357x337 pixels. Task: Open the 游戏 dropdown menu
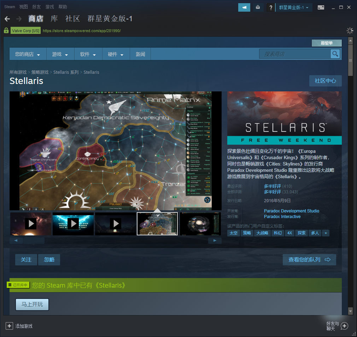pyautogui.click(x=60, y=54)
